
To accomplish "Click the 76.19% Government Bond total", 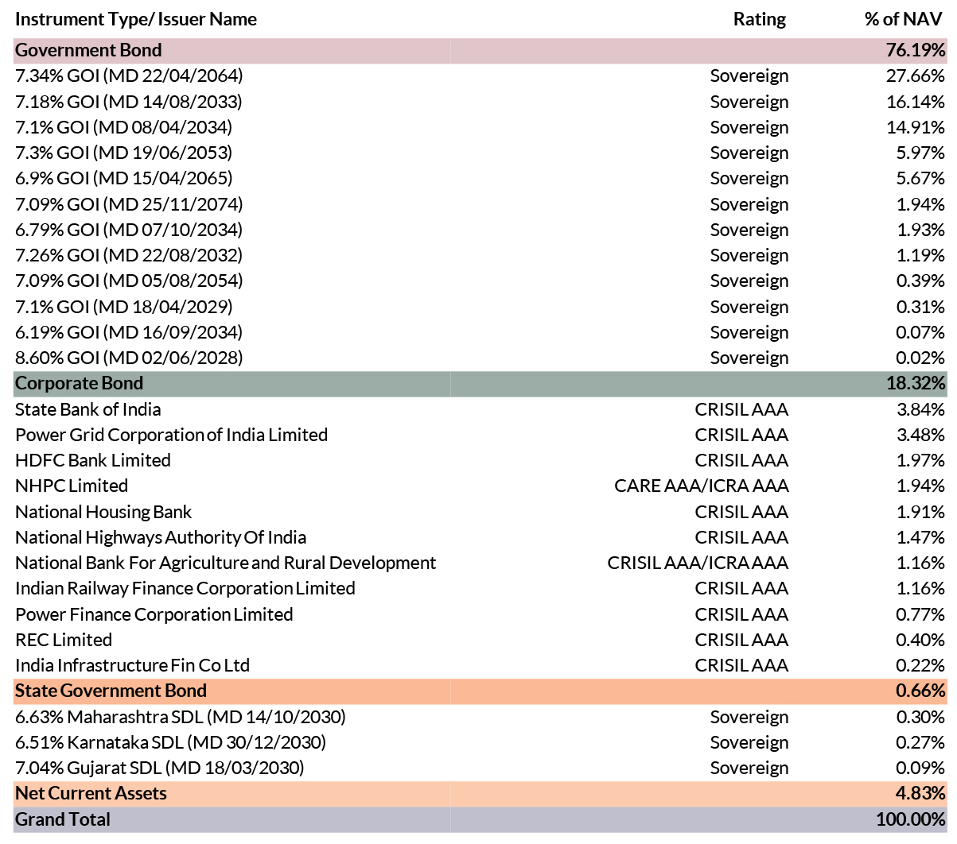I will pos(916,51).
